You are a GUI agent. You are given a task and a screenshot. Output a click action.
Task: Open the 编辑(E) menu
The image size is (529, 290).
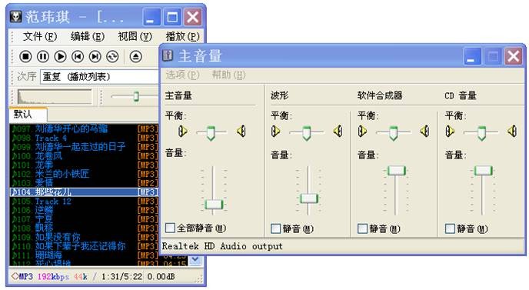point(88,36)
